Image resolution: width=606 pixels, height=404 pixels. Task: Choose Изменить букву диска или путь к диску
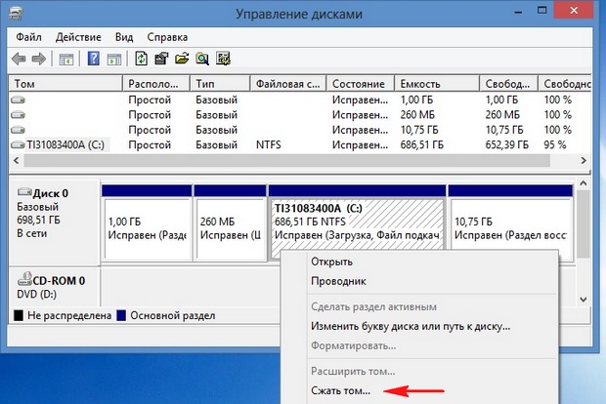[419, 326]
